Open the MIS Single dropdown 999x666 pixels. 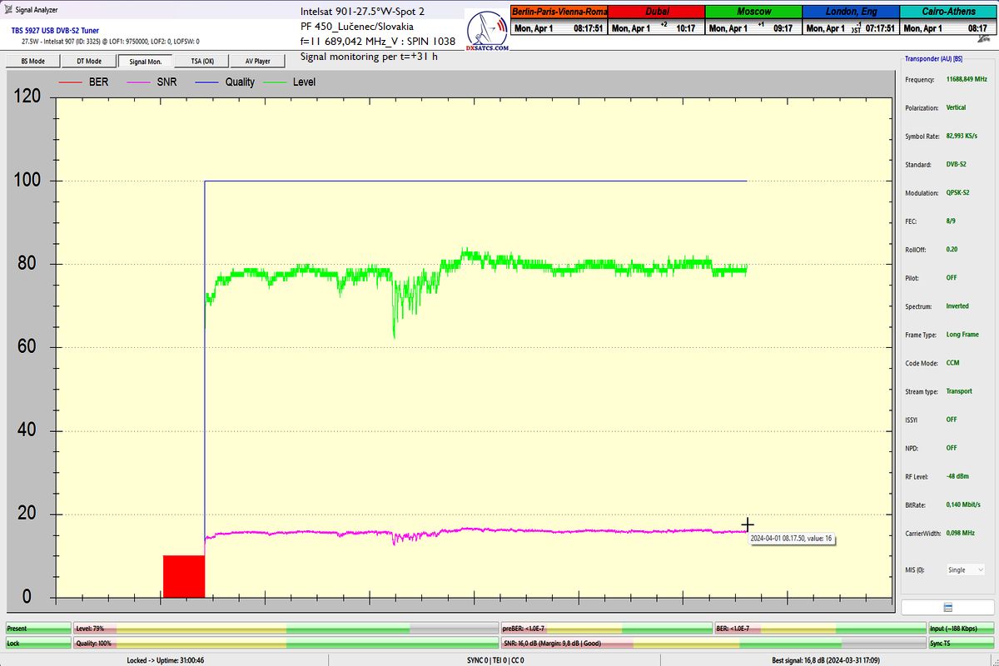point(965,569)
